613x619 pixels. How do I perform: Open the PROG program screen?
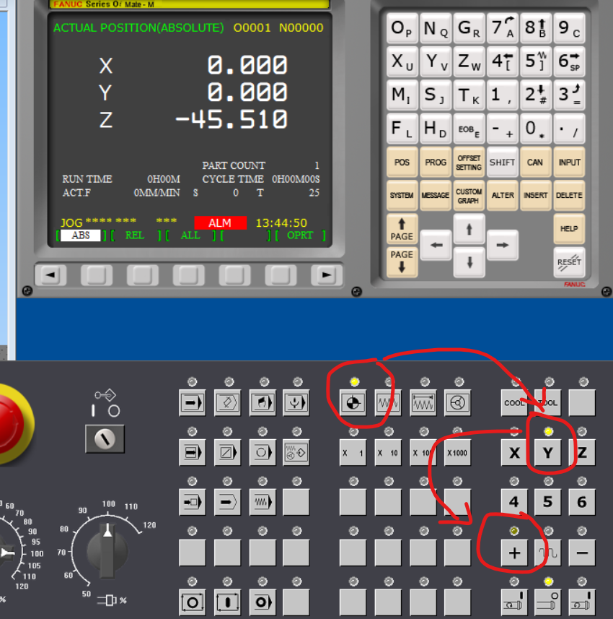435,163
